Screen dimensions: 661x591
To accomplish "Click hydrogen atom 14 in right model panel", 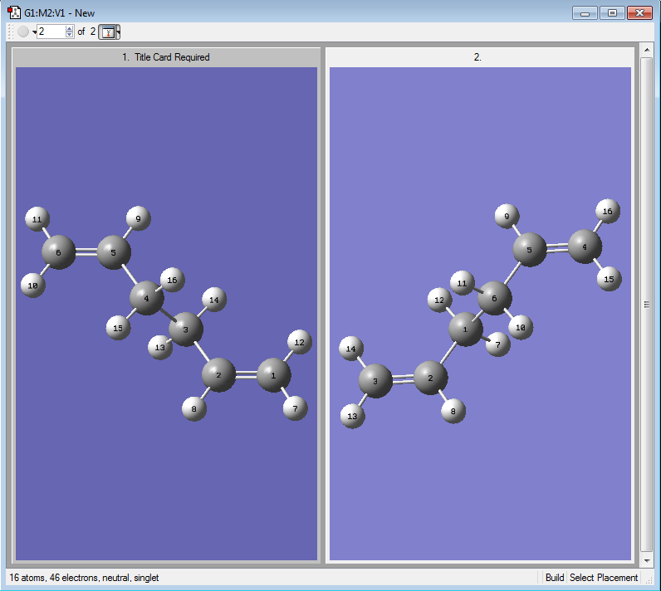I will (351, 349).
